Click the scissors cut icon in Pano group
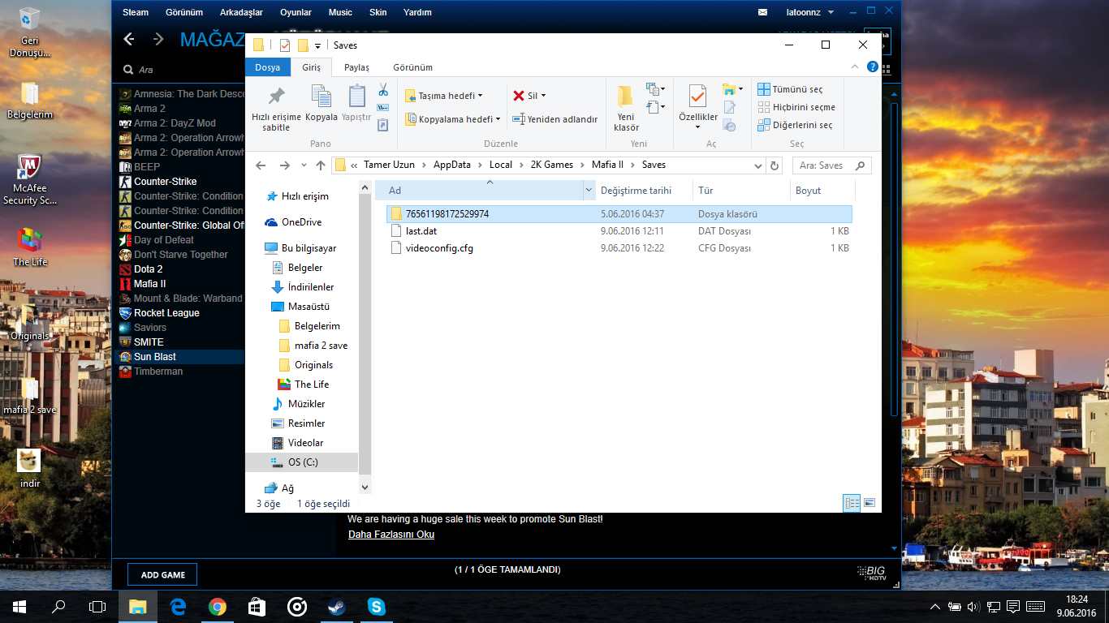1109x623 pixels. (x=383, y=90)
